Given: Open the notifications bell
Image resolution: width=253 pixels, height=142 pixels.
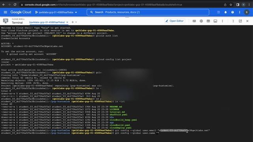Looking at the screenshot, I should (225, 12).
